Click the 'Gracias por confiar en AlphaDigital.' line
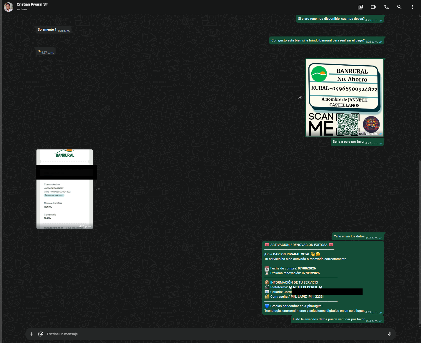 (294, 306)
